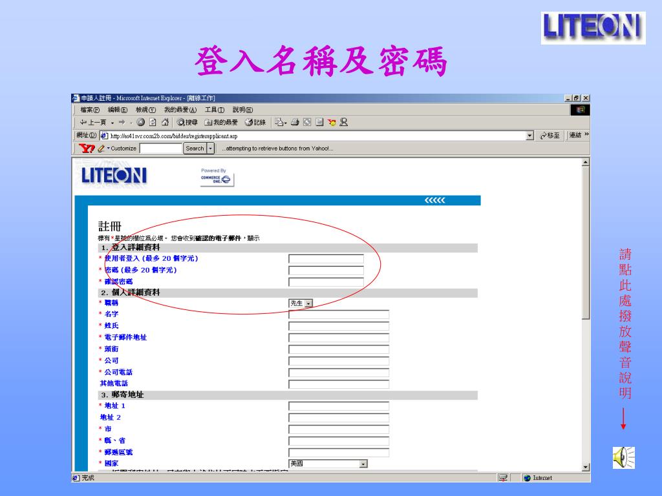The image size is (662, 496).
Task: Click the Yahoo toolbar Search button
Action: [x=195, y=149]
